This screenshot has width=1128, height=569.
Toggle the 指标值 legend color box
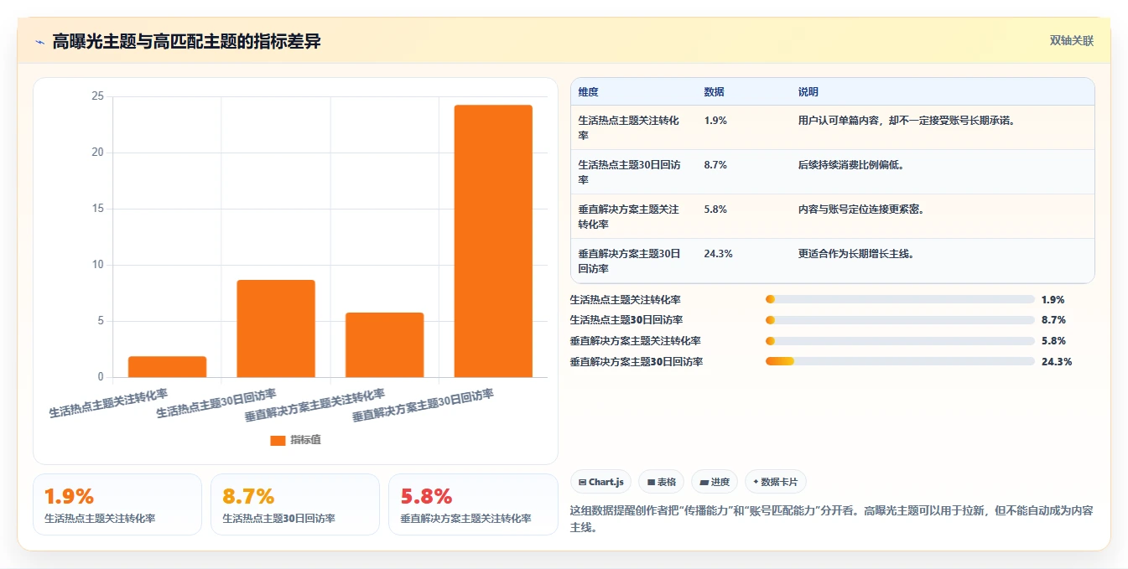pyautogui.click(x=278, y=441)
